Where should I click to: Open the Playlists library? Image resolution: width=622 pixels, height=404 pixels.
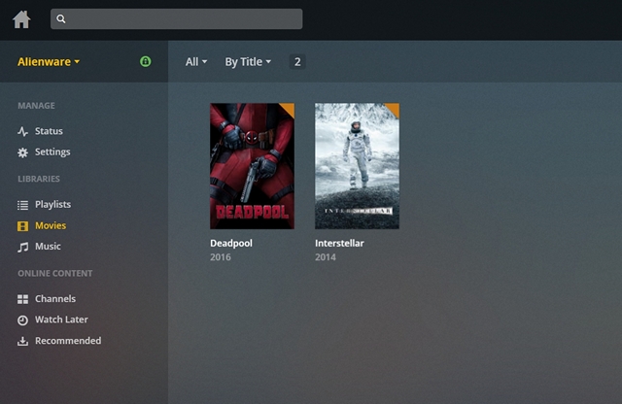52,204
